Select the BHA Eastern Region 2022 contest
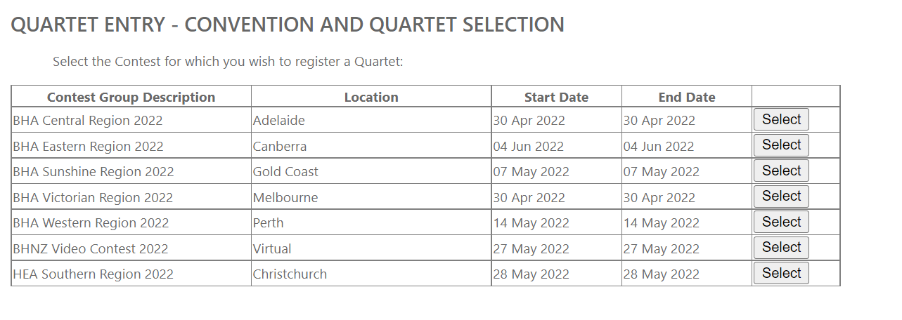902x320 pixels. (x=780, y=145)
